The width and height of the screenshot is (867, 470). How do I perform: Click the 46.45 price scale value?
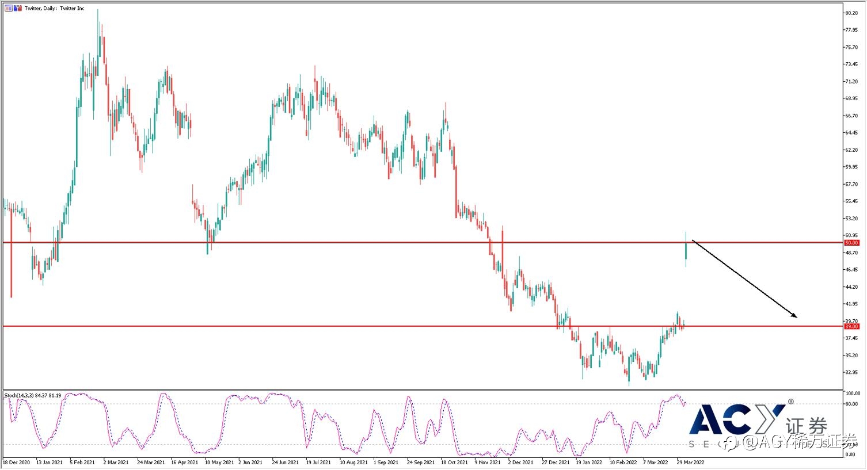pyautogui.click(x=851, y=270)
